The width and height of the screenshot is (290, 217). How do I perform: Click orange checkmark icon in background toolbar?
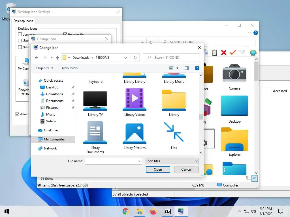233,53
